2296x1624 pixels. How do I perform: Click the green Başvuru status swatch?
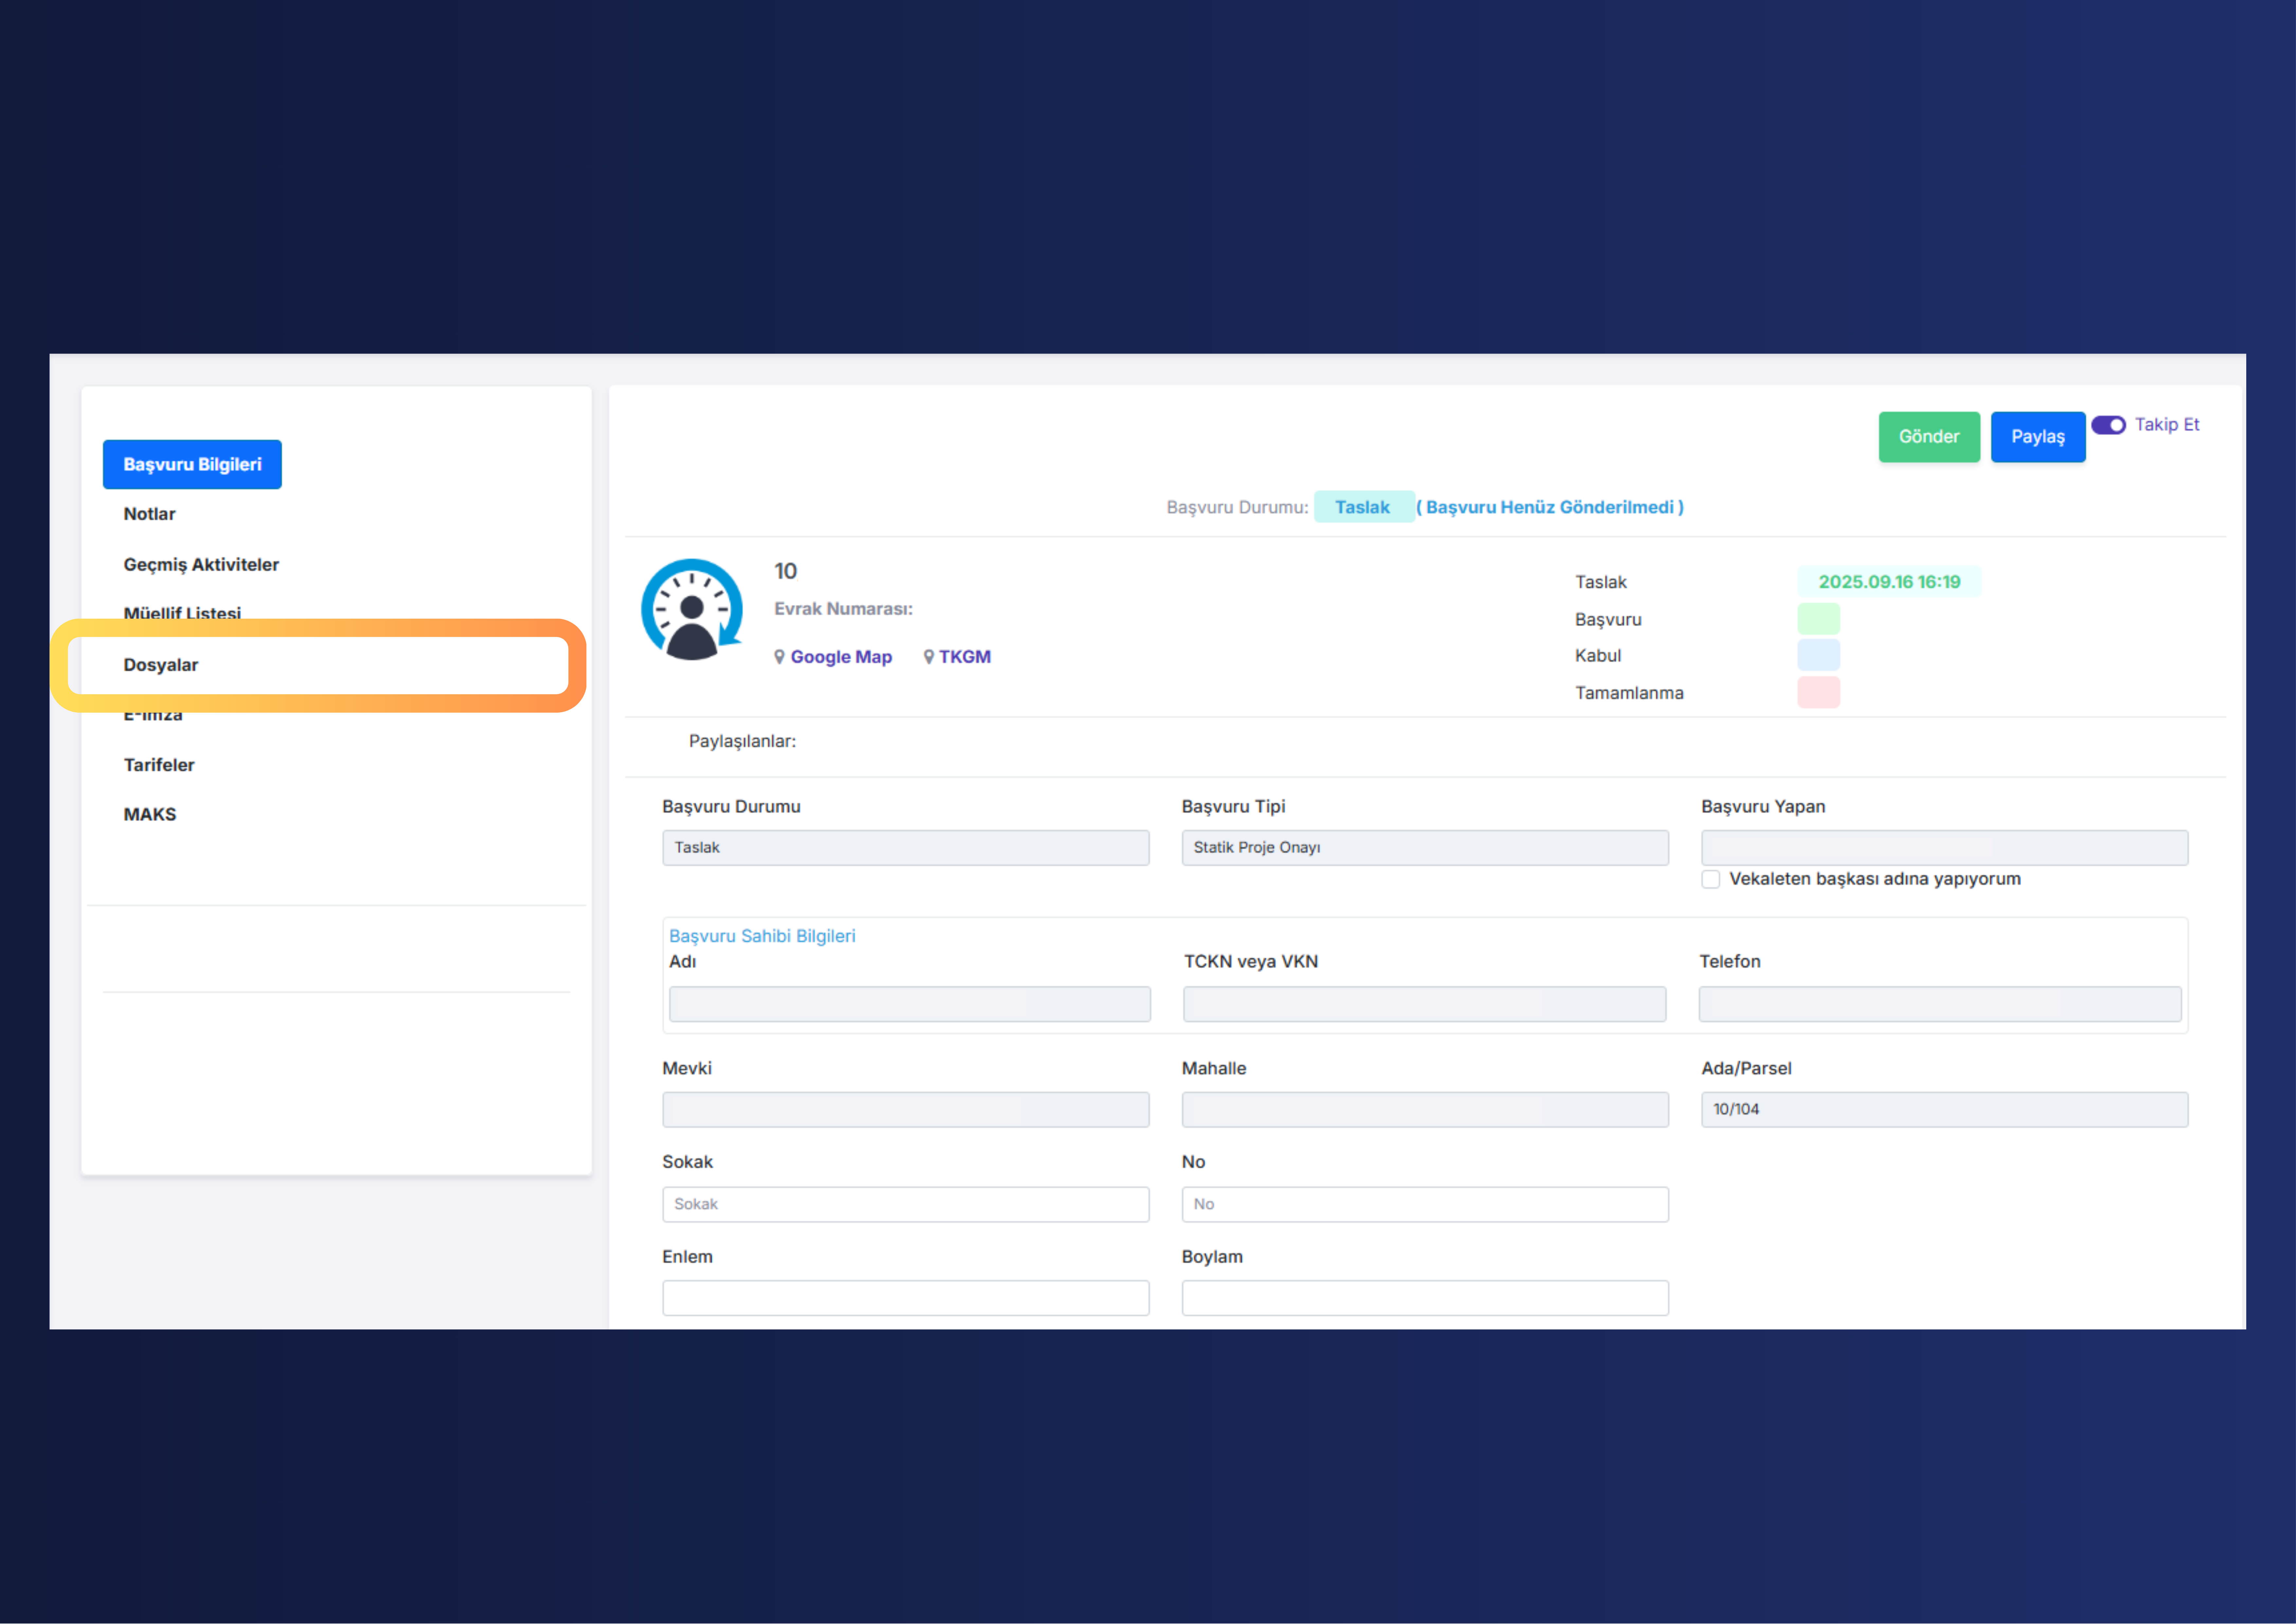click(x=1818, y=619)
